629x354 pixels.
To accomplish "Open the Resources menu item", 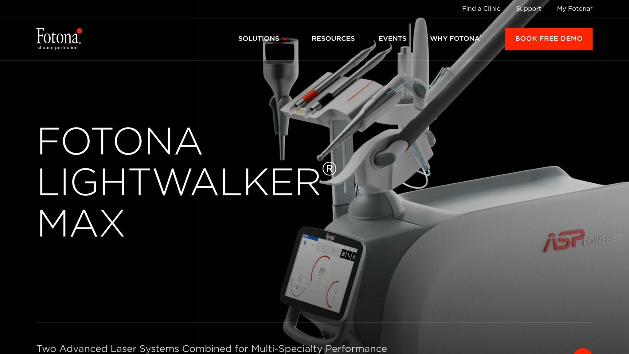I will click(x=333, y=38).
